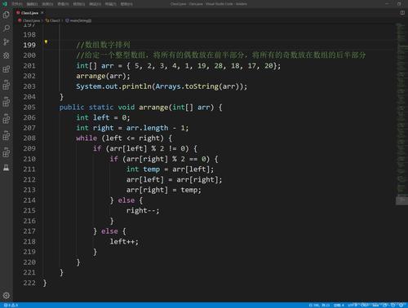
Task: Click 'int temp = arr[left];' on line 211
Action: pyautogui.click(x=171, y=169)
